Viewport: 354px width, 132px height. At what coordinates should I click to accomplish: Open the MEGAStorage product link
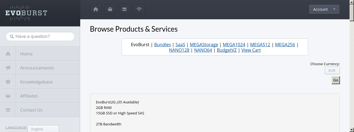(x=204, y=45)
